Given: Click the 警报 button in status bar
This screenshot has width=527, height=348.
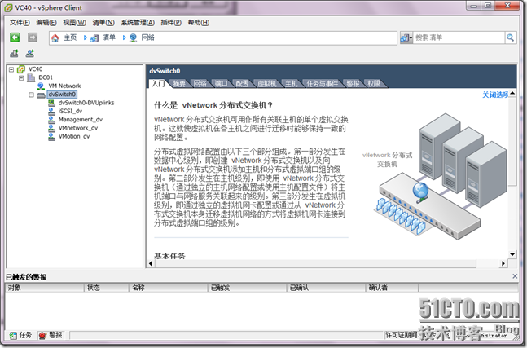Looking at the screenshot, I should pos(51,335).
